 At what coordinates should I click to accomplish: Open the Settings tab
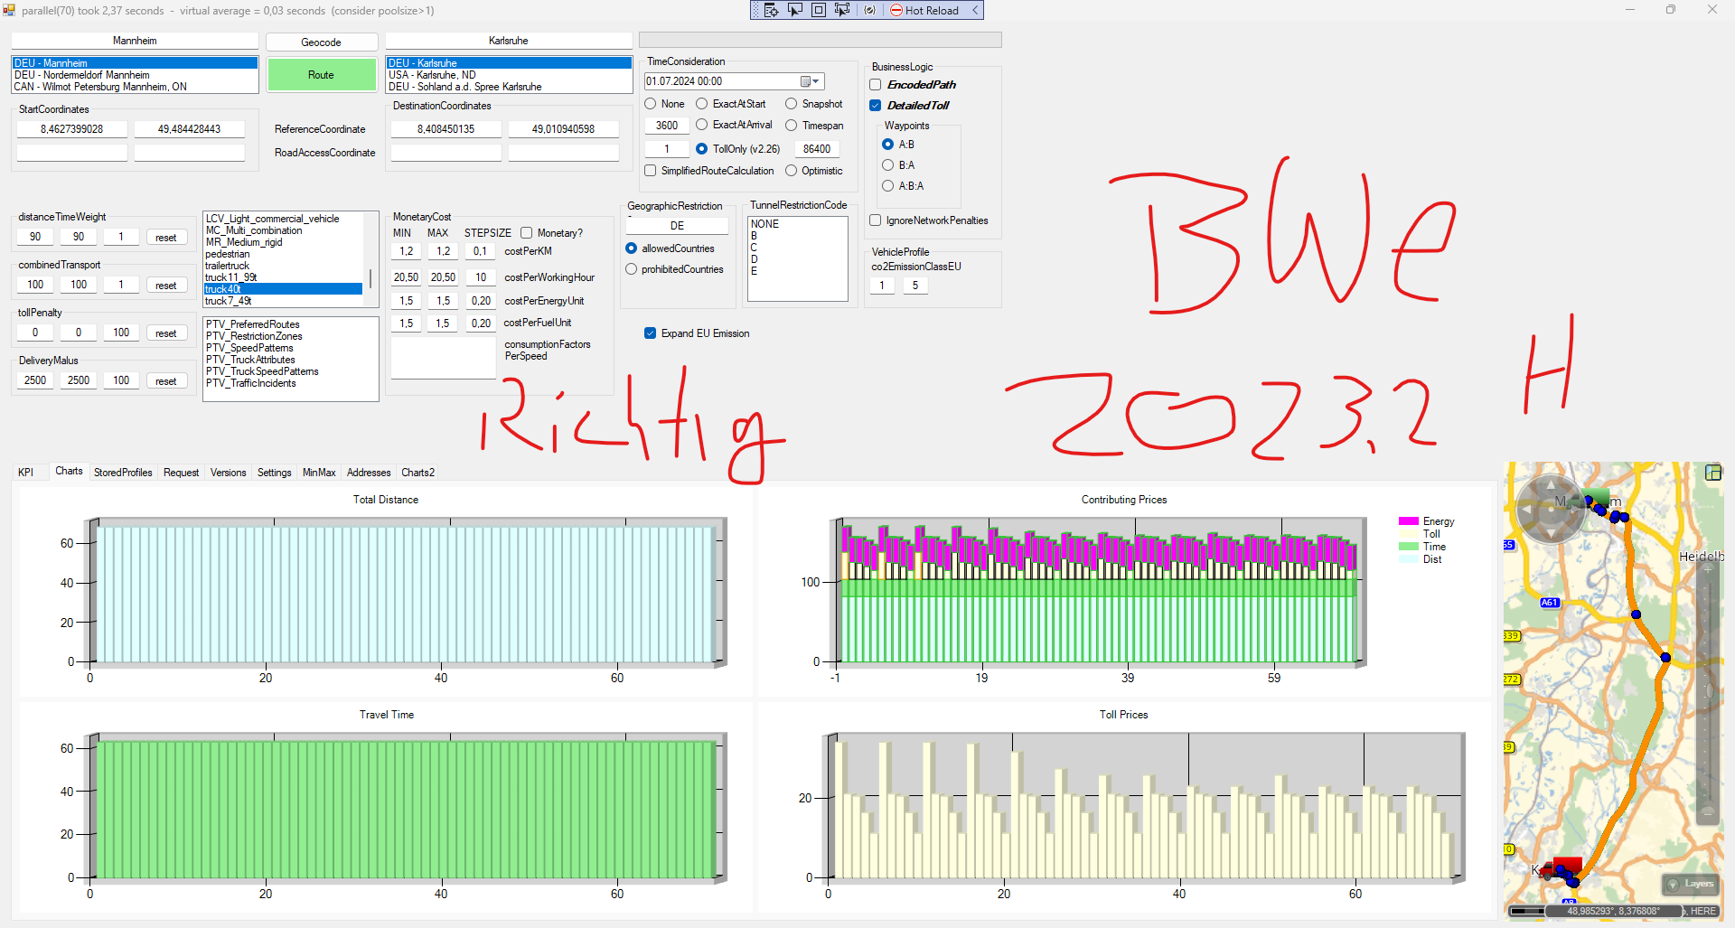click(x=274, y=473)
